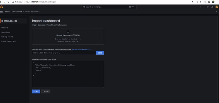
Task: Open the grafana.com/dashboards link
Action: (80, 49)
